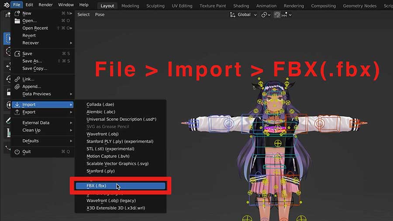Open the File menu
This screenshot has height=221, width=393.
click(x=17, y=5)
